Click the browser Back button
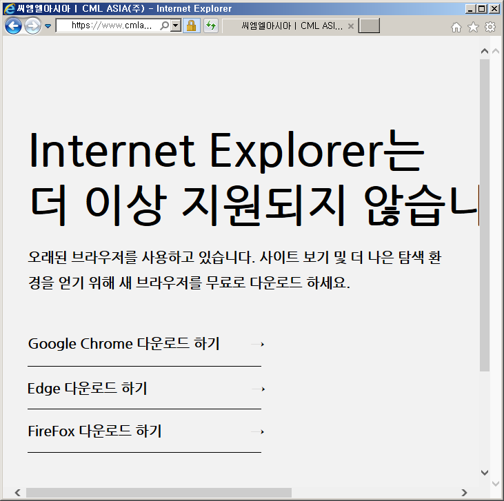504x501 pixels. click(13, 26)
